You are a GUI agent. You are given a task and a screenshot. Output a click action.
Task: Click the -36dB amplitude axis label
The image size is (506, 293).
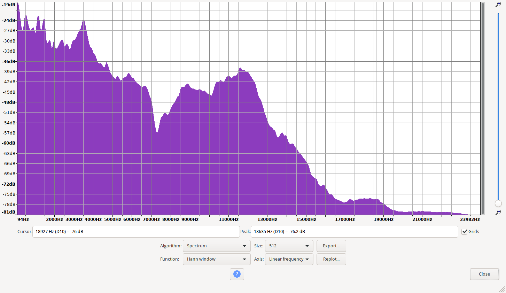pyautogui.click(x=9, y=61)
